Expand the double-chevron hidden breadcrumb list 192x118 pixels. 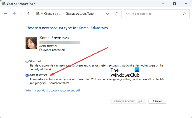pyautogui.click(x=42, y=14)
